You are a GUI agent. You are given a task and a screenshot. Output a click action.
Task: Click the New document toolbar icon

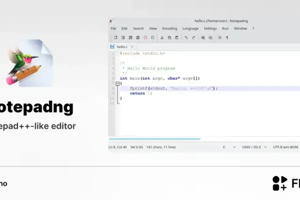click(x=116, y=37)
